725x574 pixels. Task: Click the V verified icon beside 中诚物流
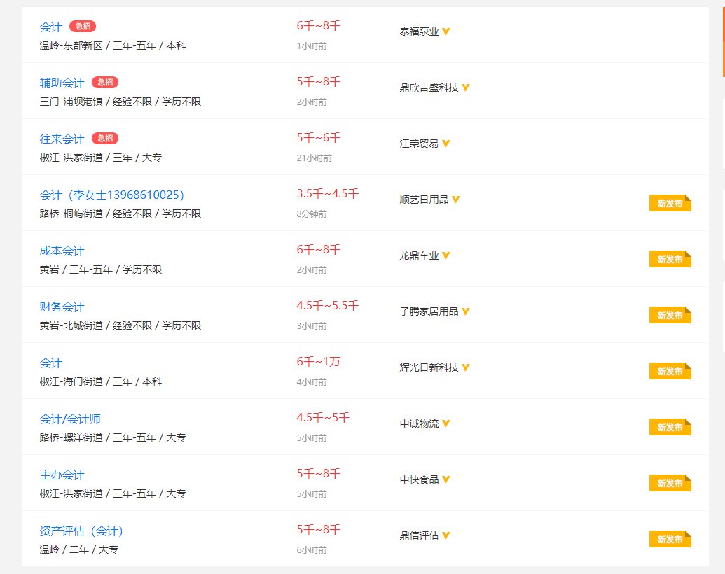(x=446, y=423)
